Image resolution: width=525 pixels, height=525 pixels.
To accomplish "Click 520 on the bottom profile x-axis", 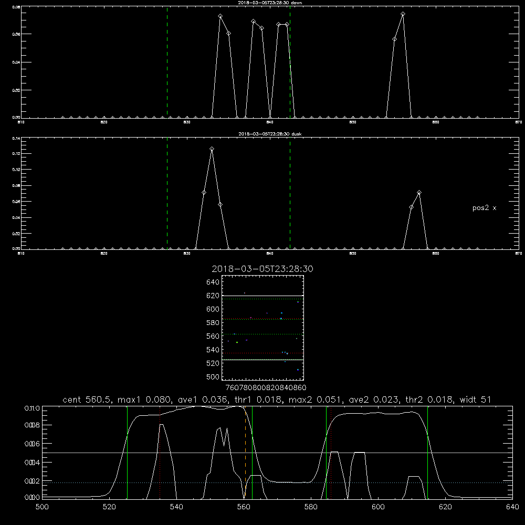I will pos(109,507).
